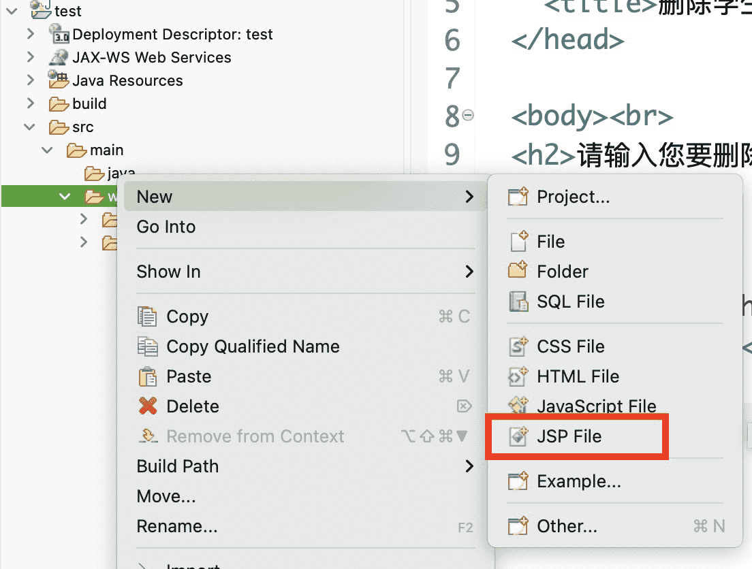Choose Rename... from context menu

point(177,526)
